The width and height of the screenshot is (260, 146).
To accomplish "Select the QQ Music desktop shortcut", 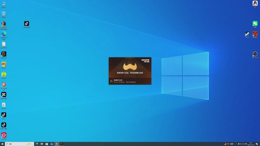I will point(4,75).
